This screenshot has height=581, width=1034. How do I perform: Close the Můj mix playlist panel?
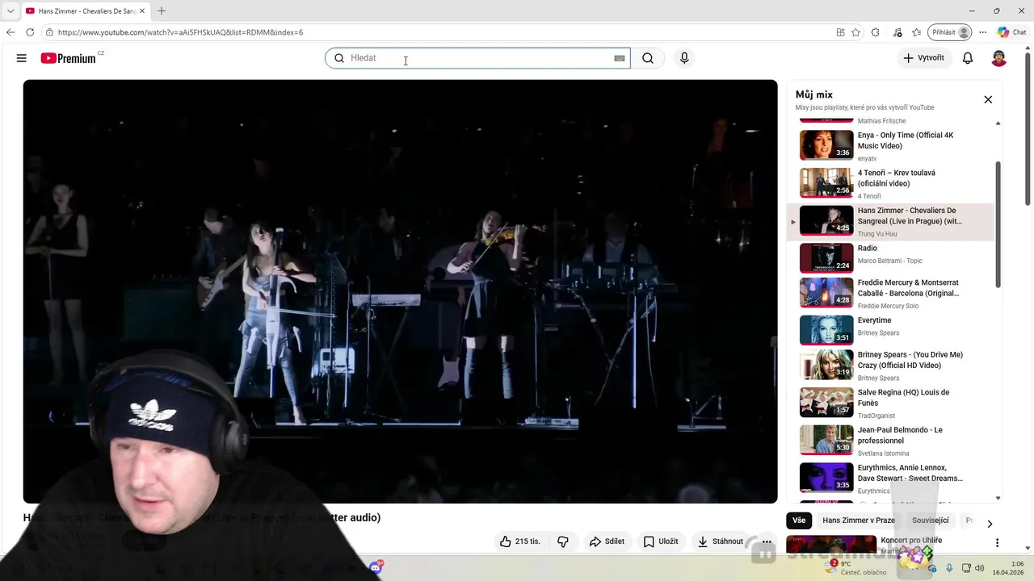(988, 99)
